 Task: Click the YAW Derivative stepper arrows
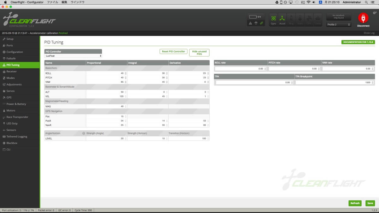click(208, 82)
